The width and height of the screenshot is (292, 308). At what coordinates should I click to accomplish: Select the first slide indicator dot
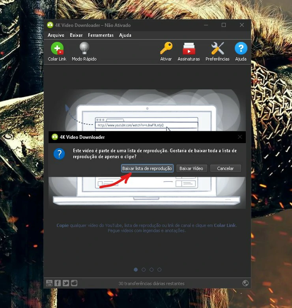(136, 270)
